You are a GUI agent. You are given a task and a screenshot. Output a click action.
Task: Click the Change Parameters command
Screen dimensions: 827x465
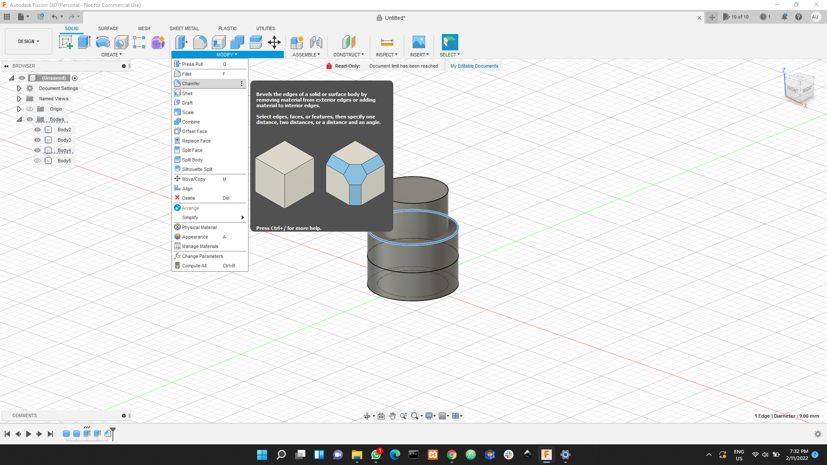pyautogui.click(x=202, y=256)
